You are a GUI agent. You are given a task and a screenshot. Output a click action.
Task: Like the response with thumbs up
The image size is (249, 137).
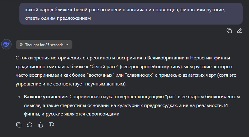point(41,125)
